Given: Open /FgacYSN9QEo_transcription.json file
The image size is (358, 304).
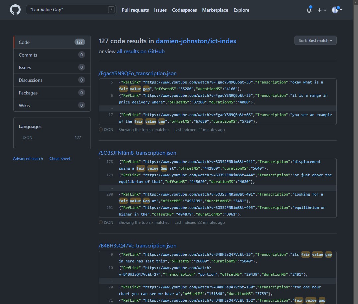Looking at the screenshot, I should tap(137, 74).
